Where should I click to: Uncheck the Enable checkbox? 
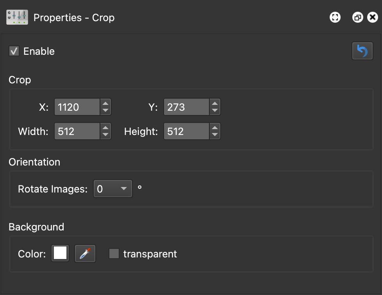pos(14,51)
